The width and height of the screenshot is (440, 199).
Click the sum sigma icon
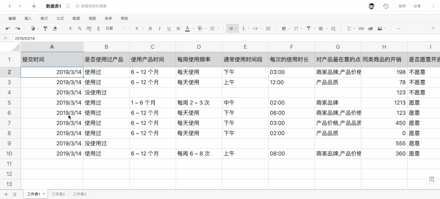[349, 28]
